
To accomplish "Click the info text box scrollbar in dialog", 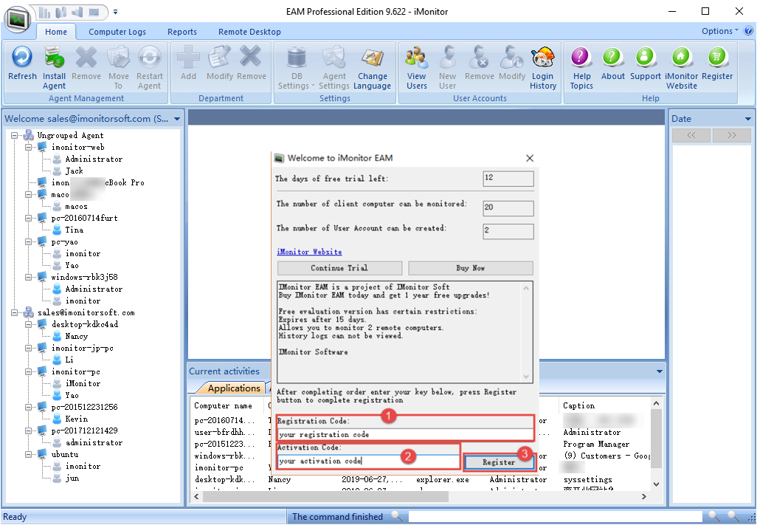I will [x=526, y=332].
